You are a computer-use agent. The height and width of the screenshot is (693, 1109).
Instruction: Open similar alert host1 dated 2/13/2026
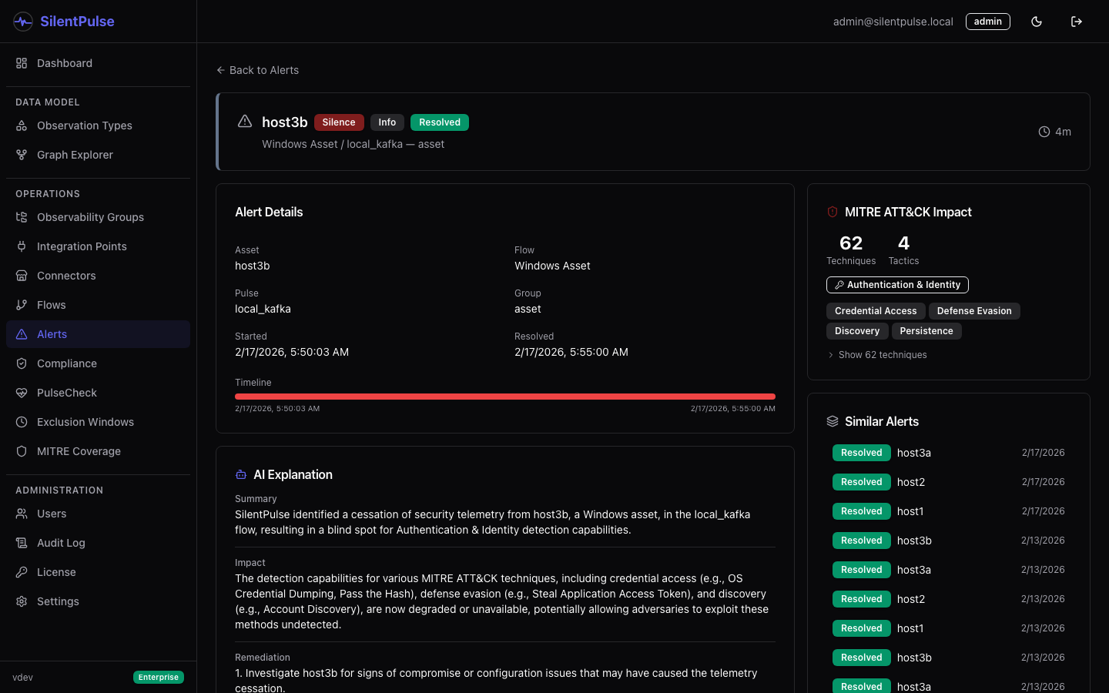pyautogui.click(x=949, y=628)
